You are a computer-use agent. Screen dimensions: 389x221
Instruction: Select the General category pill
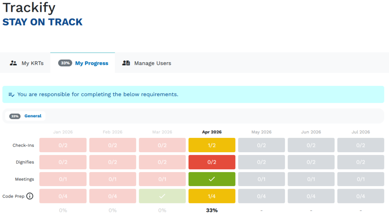tap(33, 116)
